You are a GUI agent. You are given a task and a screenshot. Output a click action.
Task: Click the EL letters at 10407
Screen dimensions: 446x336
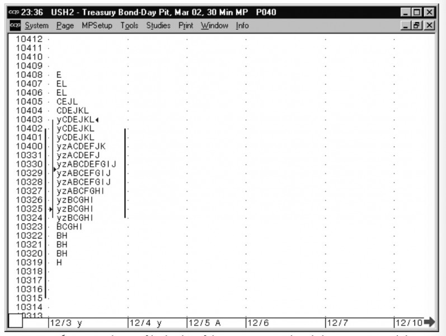click(62, 84)
